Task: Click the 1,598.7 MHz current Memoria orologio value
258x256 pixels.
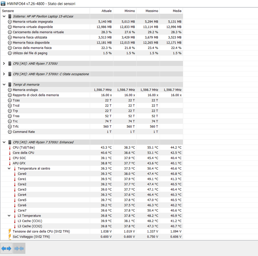Action: pos(103,90)
